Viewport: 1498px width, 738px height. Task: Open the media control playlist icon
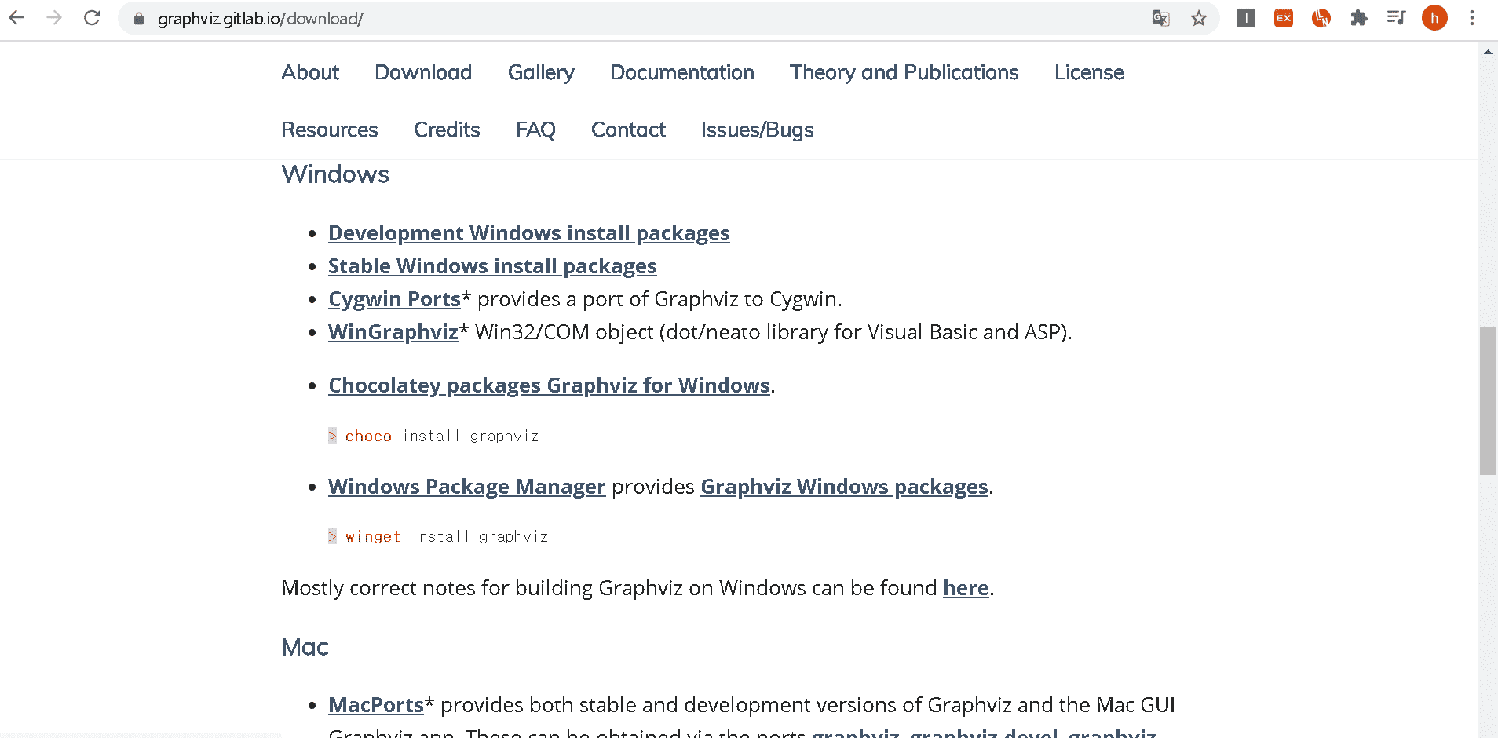pyautogui.click(x=1396, y=18)
